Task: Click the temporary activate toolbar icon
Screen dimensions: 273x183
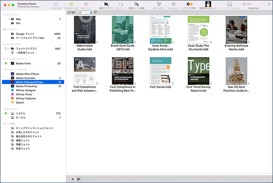Action: (x=55, y=4)
